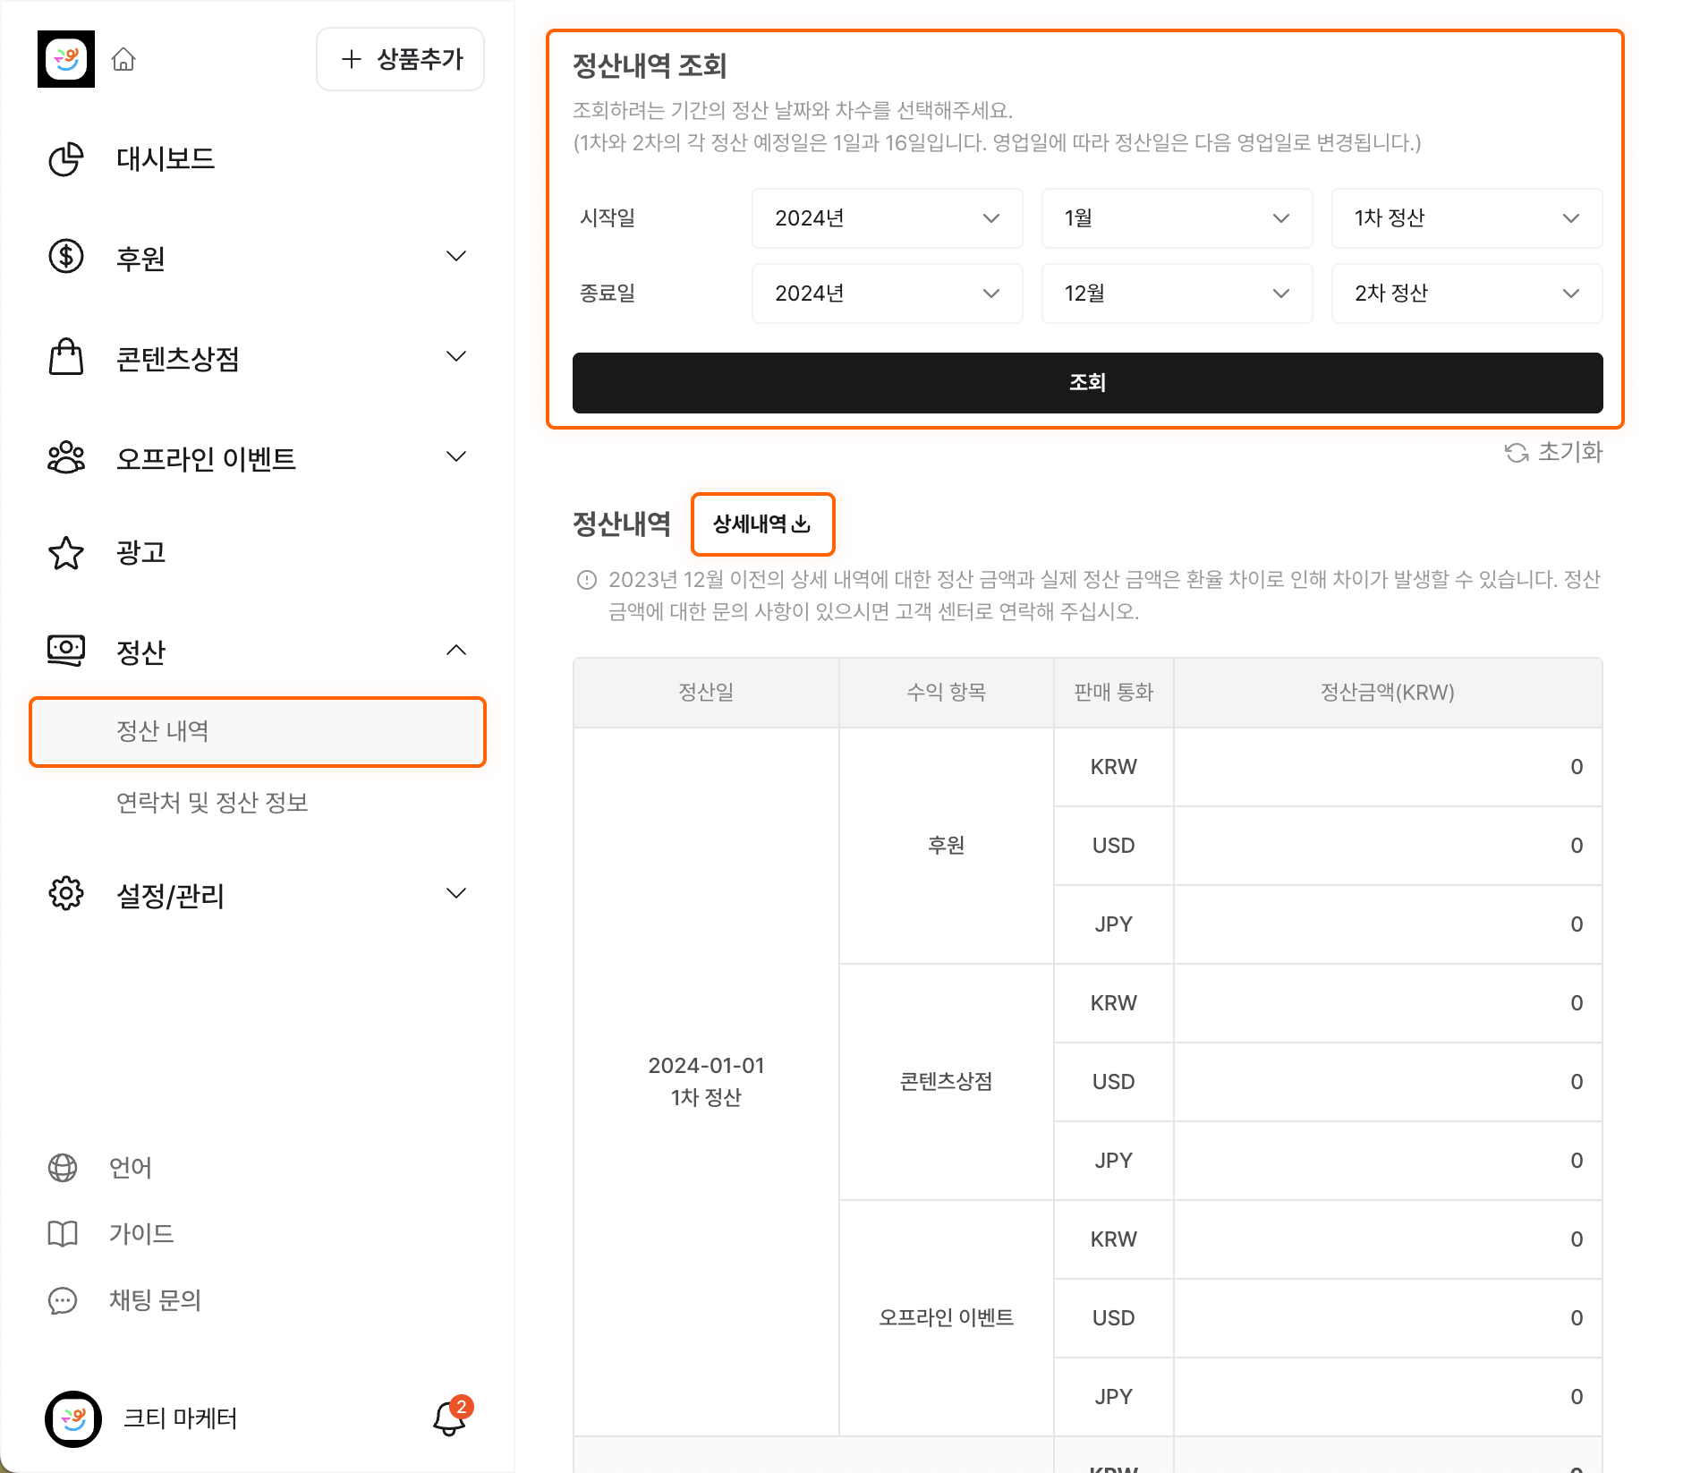Click the 후원 dollar coin icon

[x=66, y=257]
